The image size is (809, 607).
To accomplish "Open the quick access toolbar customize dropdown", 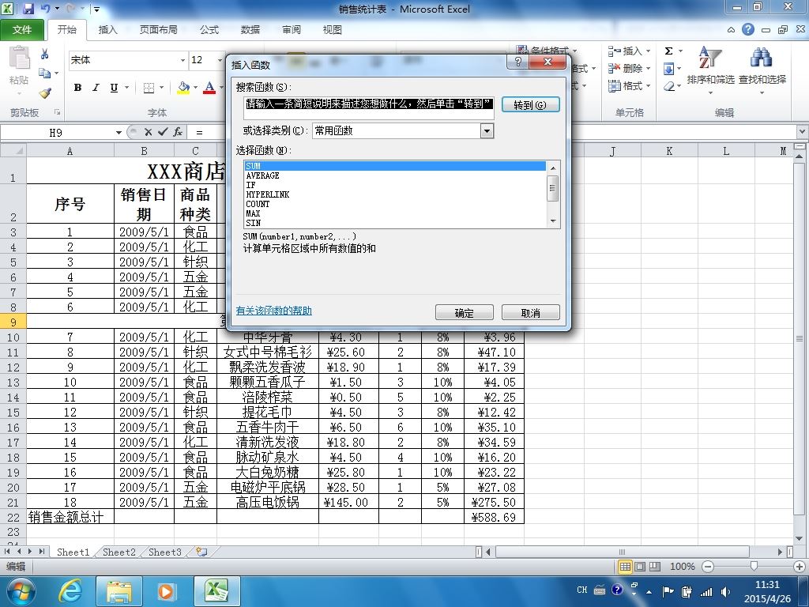I will coord(96,9).
